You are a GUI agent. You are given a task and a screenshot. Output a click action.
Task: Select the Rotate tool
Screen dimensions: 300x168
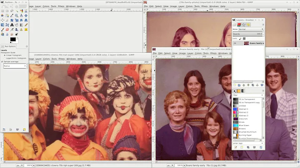tap(12, 20)
